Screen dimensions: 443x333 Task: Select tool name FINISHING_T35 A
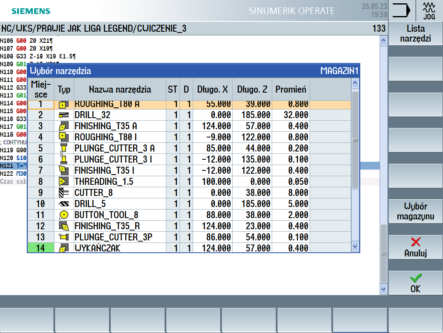click(x=106, y=126)
